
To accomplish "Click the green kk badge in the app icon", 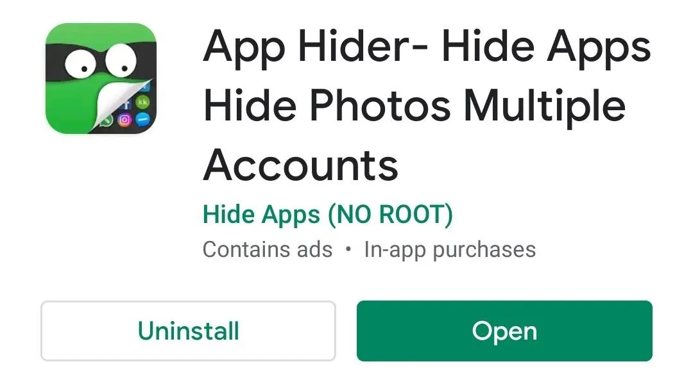I will tap(142, 103).
